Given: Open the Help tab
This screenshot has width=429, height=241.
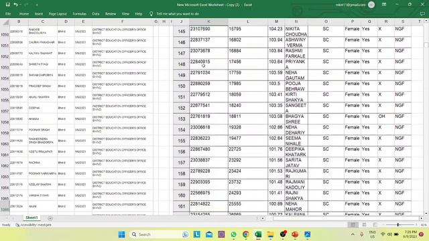Looking at the screenshot, I should tap(139, 13).
